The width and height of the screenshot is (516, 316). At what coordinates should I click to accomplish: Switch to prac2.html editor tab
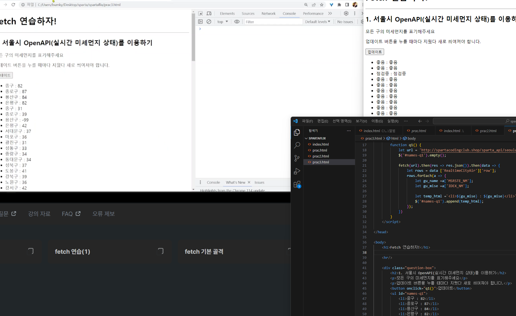pos(488,131)
